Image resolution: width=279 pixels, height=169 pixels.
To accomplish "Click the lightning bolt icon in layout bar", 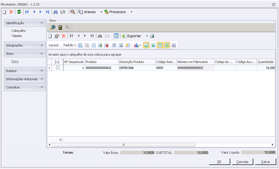I will point(128,45).
